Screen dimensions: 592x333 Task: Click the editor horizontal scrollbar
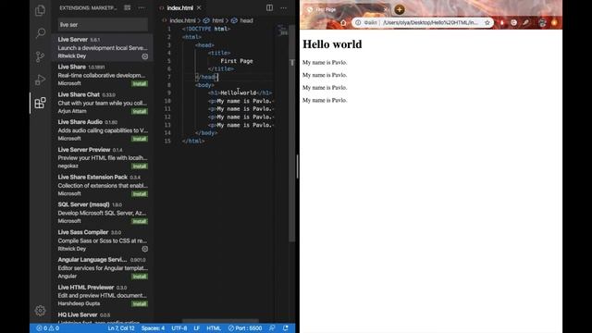(x=220, y=321)
